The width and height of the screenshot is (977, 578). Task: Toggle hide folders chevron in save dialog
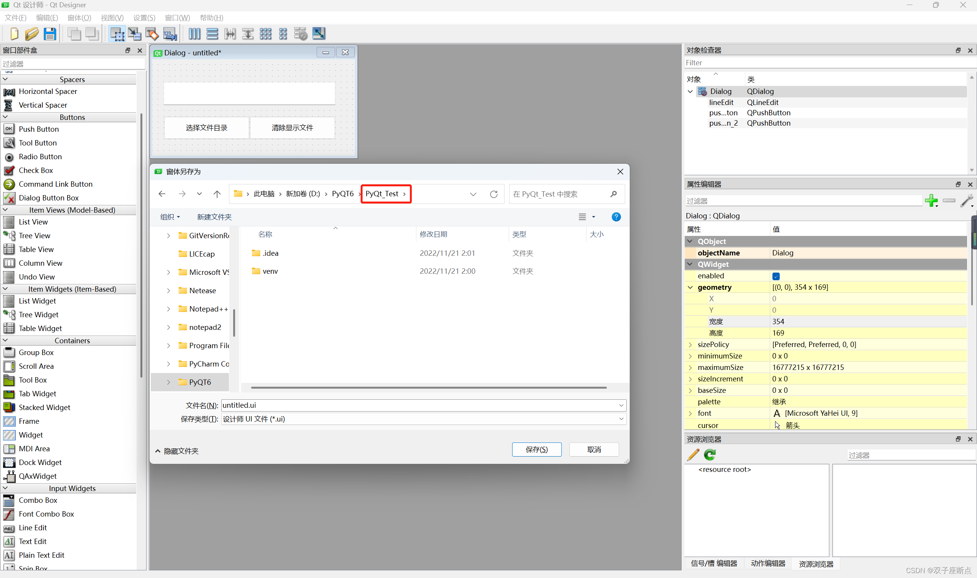pos(158,451)
